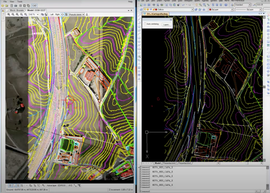Click the first zoom magnifier icon

click(9, 15)
